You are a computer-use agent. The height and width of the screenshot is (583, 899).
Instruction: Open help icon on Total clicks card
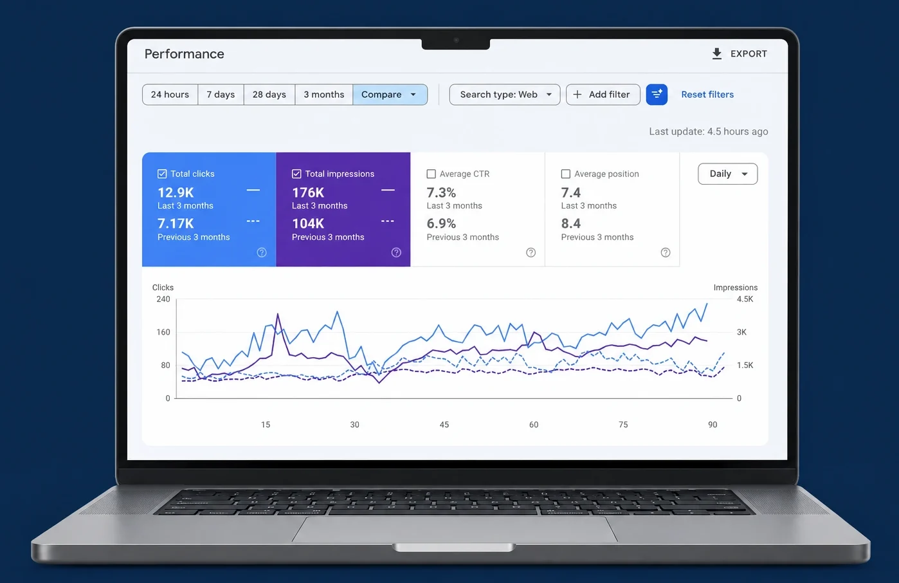point(262,252)
